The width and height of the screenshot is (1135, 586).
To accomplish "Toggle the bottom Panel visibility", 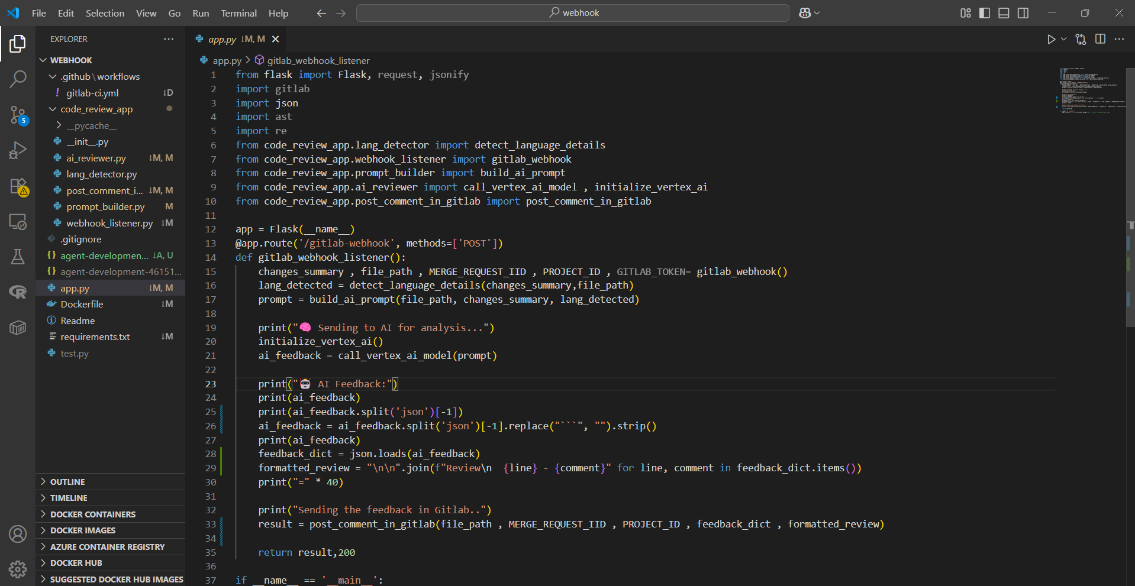I will click(x=1004, y=13).
